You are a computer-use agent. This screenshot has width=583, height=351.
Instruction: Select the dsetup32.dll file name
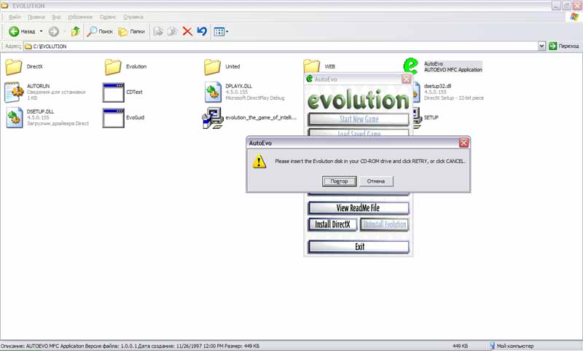(x=438, y=86)
